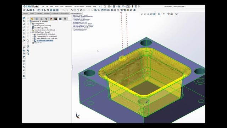Open the Insert menu
The image size is (227, 128).
coord(57,6)
